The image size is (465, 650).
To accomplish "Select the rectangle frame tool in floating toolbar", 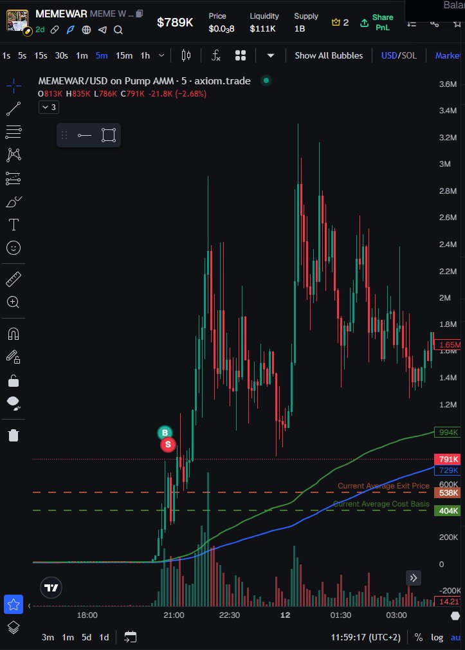I will click(x=109, y=135).
